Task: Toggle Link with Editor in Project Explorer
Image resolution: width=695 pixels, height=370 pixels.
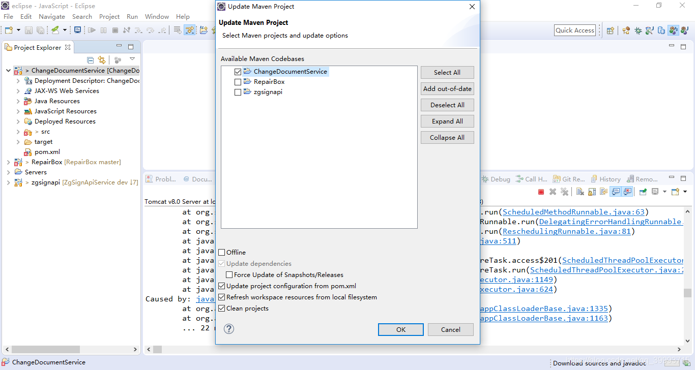Action: click(102, 59)
